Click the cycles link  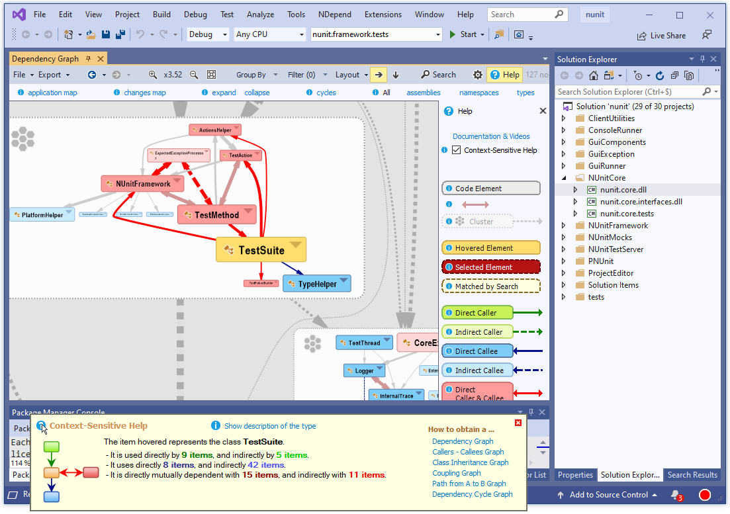(x=326, y=93)
